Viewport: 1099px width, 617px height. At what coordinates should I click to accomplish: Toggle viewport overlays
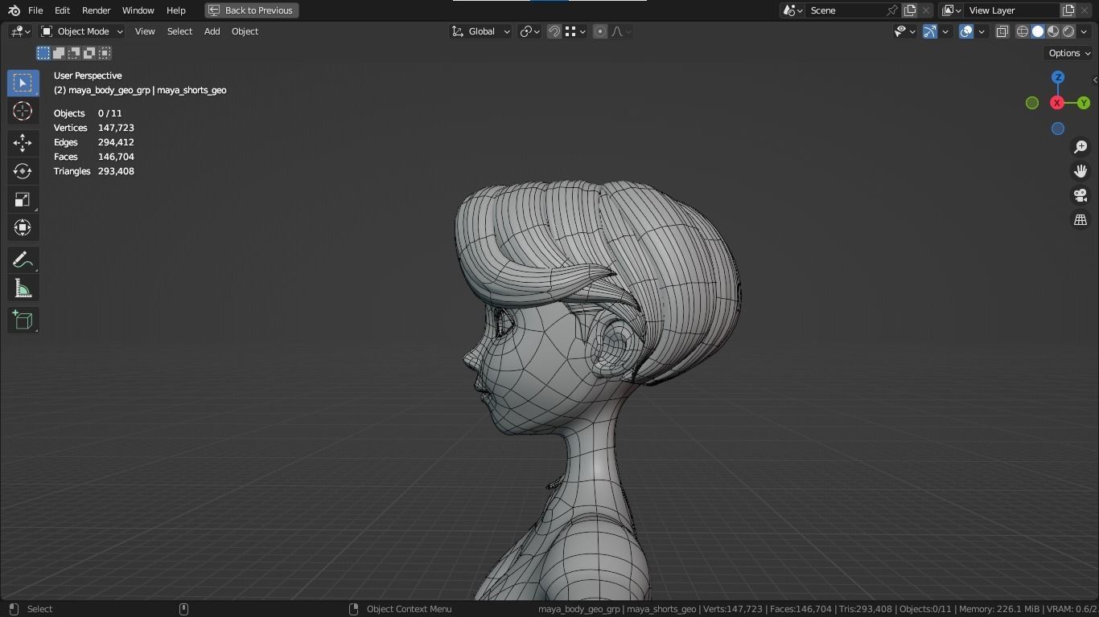[x=966, y=31]
